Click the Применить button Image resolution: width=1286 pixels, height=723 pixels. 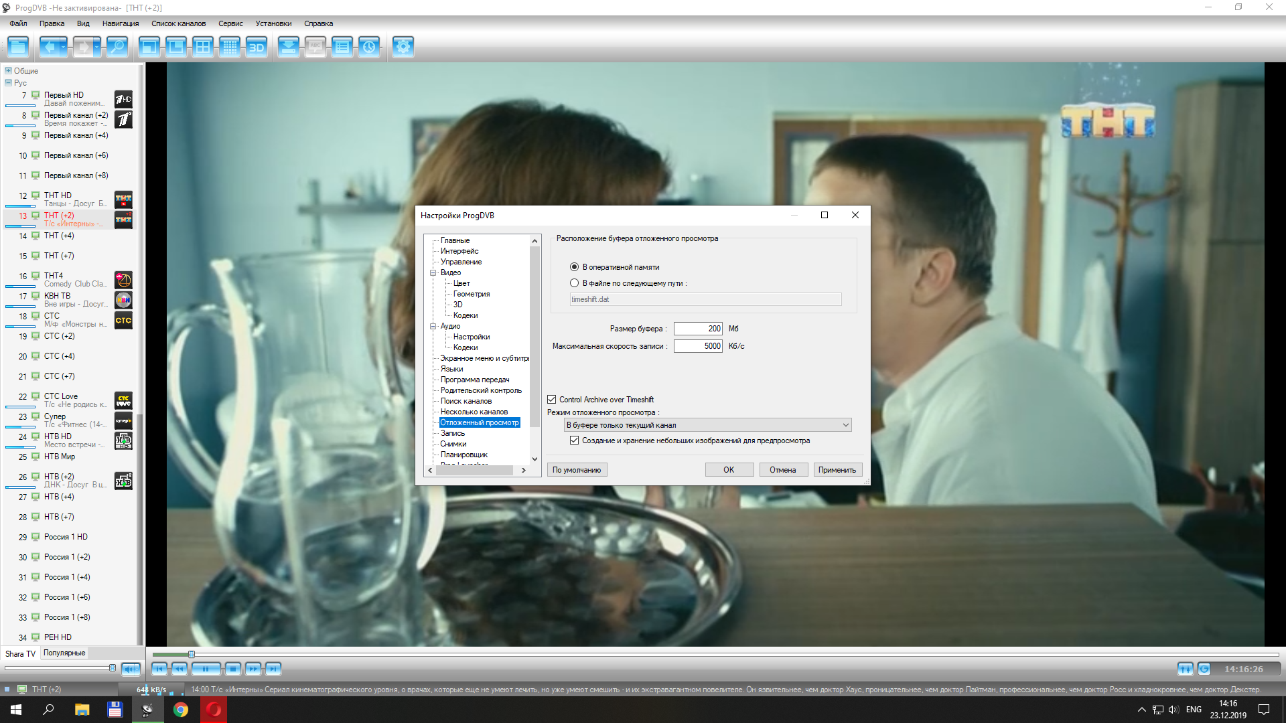tap(837, 470)
